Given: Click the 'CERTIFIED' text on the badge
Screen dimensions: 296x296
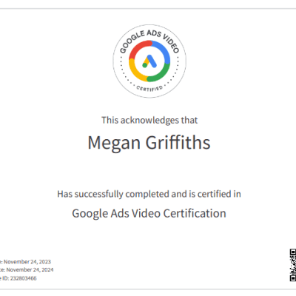Looking at the screenshot, I should pyautogui.click(x=149, y=89).
